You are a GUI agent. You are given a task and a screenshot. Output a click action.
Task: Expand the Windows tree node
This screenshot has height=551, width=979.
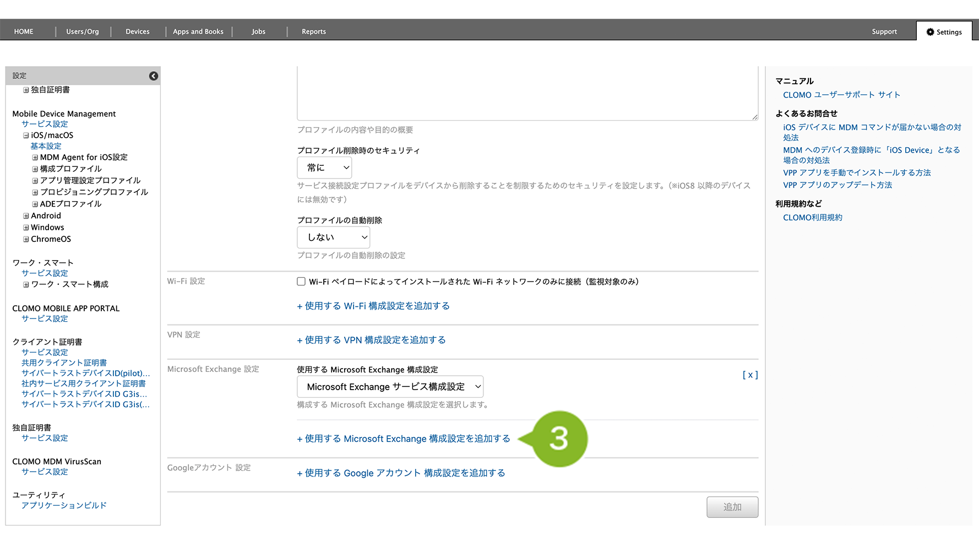click(x=26, y=228)
